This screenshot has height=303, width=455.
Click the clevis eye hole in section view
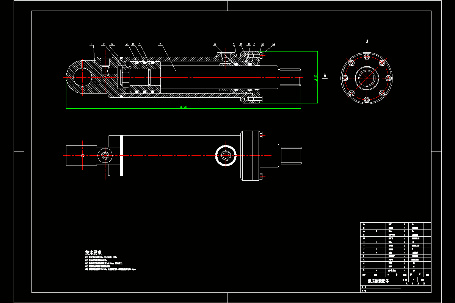pos(83,78)
